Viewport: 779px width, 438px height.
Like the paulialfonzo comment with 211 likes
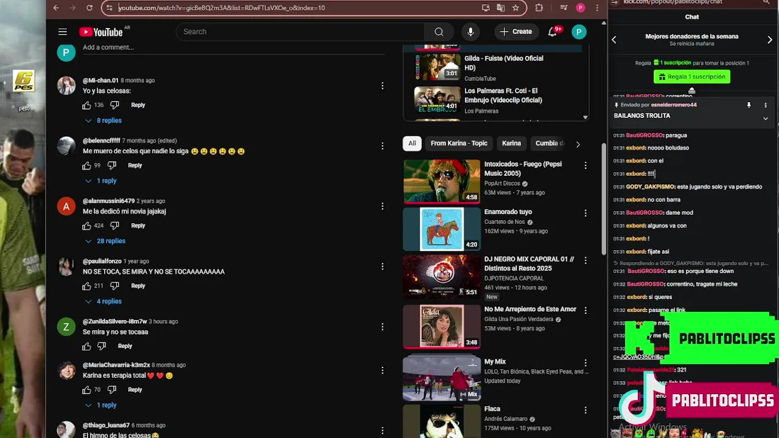coord(86,286)
